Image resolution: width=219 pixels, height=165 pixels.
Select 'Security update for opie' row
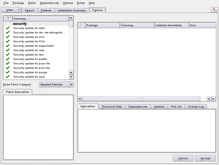click(x=36, y=77)
